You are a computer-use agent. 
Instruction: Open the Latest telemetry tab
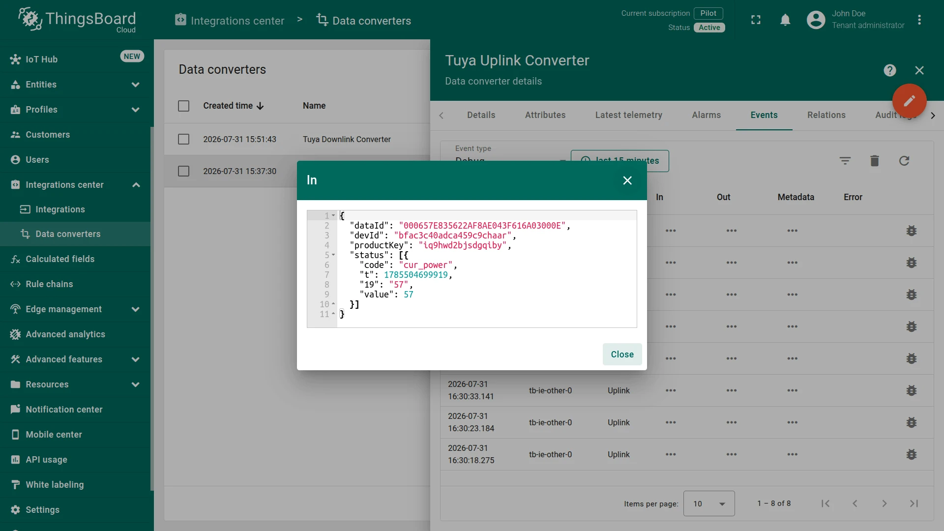tap(628, 115)
